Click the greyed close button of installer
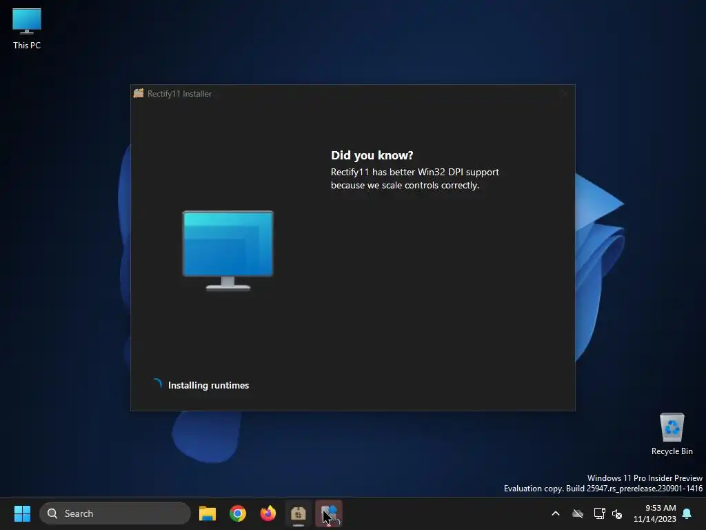This screenshot has width=706, height=530. pos(565,94)
